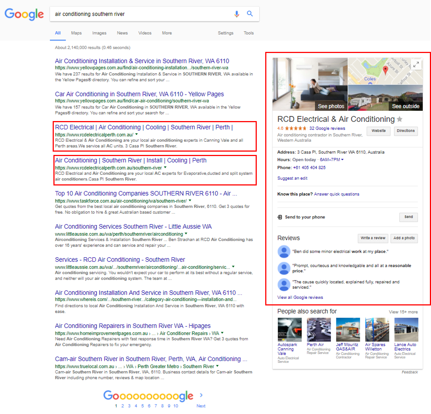Click Write a review button
431x414 pixels.
[x=373, y=238]
